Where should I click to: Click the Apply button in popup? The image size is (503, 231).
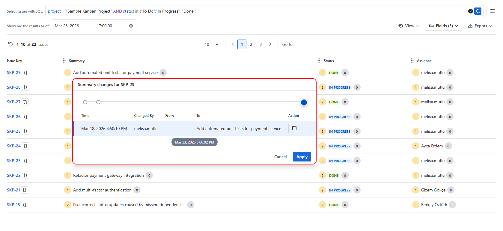pyautogui.click(x=302, y=157)
